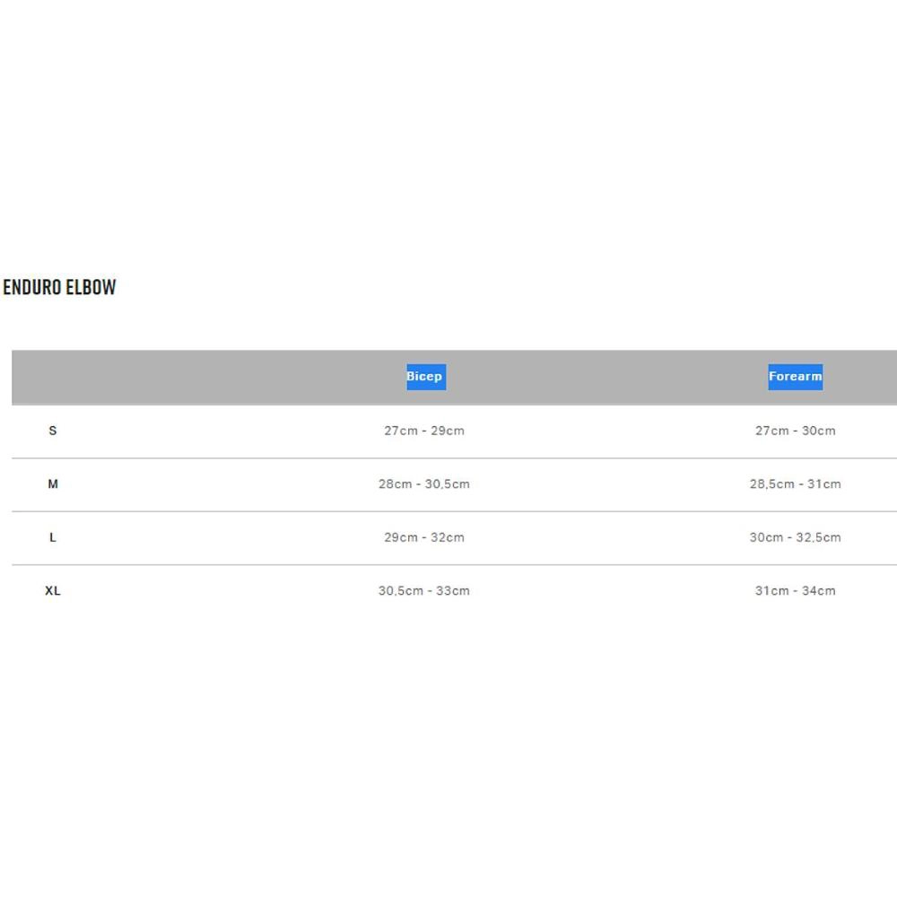Screen dimensions: 897x897
Task: Select the ENDURO ELBOW heading
Action: pyautogui.click(x=59, y=287)
